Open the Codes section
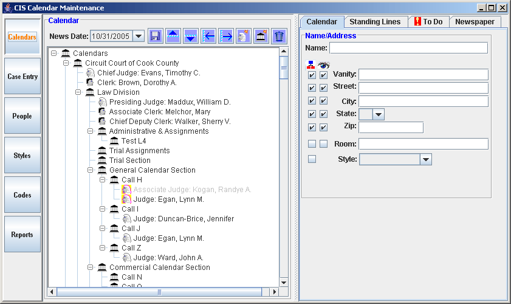Screen dimensions: 511x304 coord(22,195)
